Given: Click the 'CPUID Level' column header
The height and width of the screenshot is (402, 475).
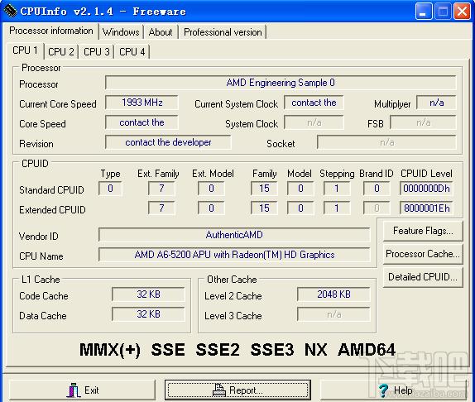Looking at the screenshot, I should [x=426, y=174].
